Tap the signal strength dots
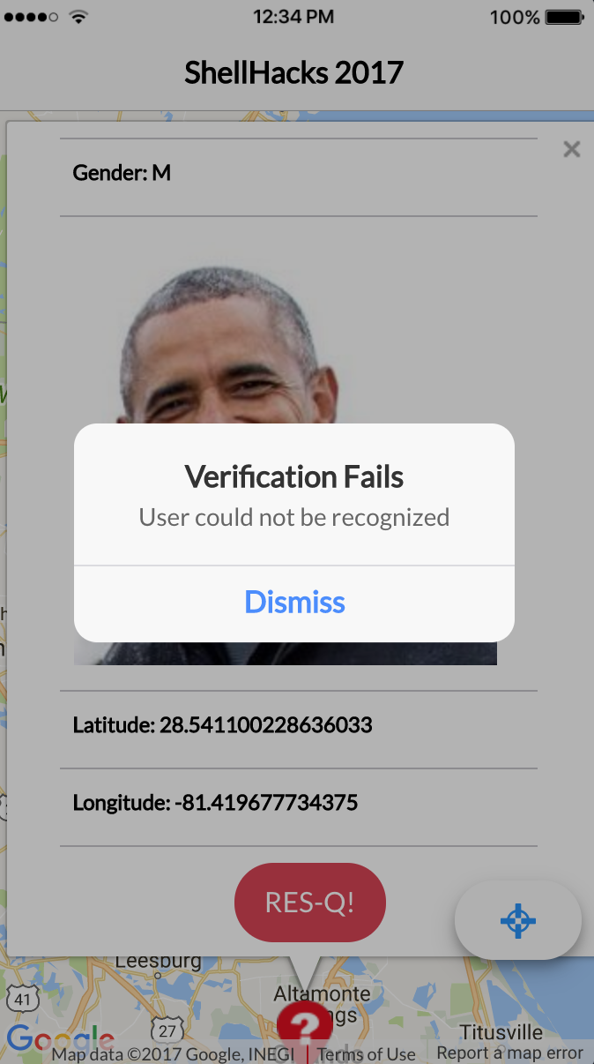The height and width of the screenshot is (1064, 594). click(31, 17)
